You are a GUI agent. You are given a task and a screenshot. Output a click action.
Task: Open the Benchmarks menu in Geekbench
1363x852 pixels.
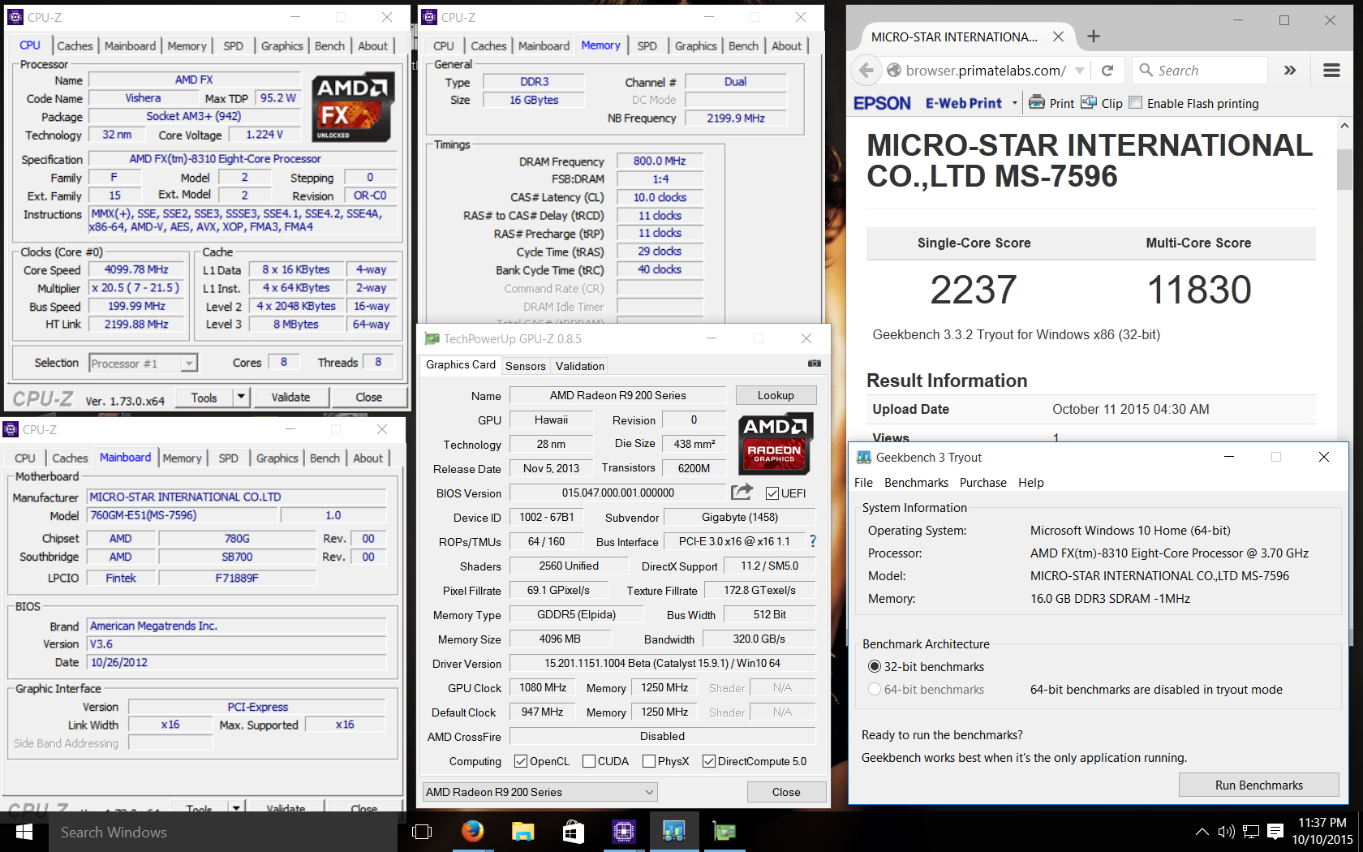coord(916,483)
